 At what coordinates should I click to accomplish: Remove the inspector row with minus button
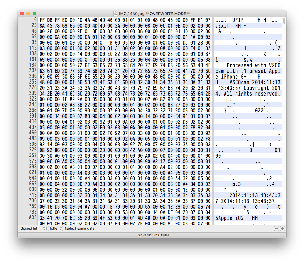277,228
